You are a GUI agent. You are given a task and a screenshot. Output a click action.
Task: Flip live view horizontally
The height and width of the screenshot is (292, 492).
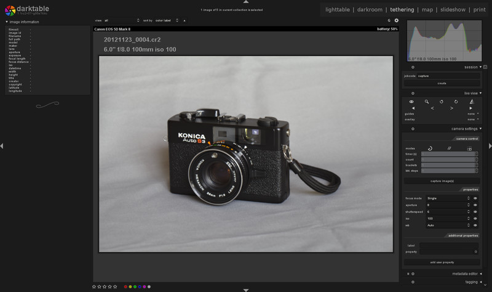471,102
